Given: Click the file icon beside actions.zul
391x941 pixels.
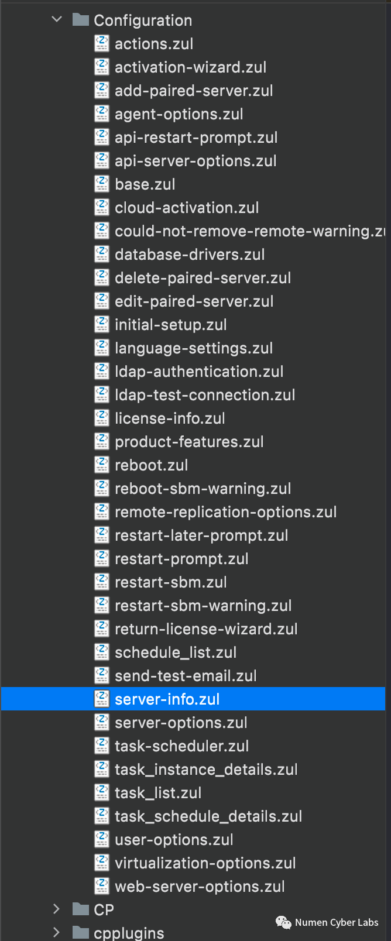Looking at the screenshot, I should point(101,43).
